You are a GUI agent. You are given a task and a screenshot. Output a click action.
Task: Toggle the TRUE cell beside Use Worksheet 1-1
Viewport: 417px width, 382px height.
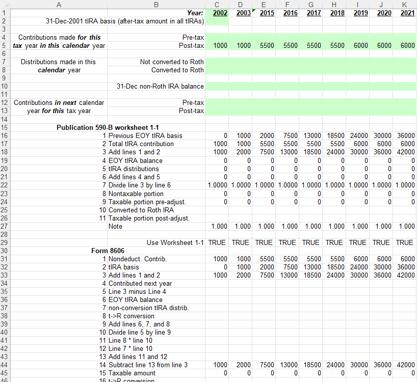tap(217, 242)
